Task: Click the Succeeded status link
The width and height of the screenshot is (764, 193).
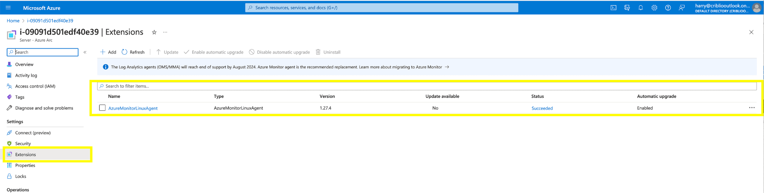Action: pyautogui.click(x=542, y=108)
